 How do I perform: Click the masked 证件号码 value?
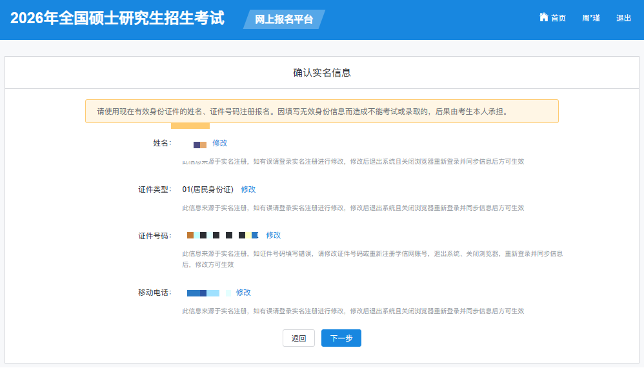coord(222,235)
